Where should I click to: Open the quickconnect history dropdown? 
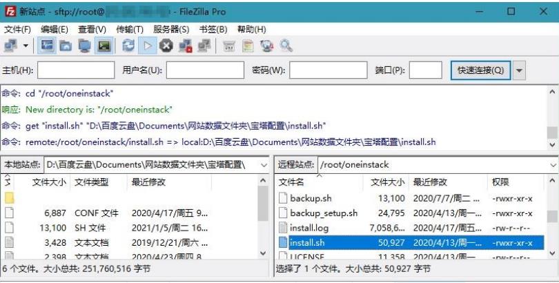pyautogui.click(x=519, y=70)
